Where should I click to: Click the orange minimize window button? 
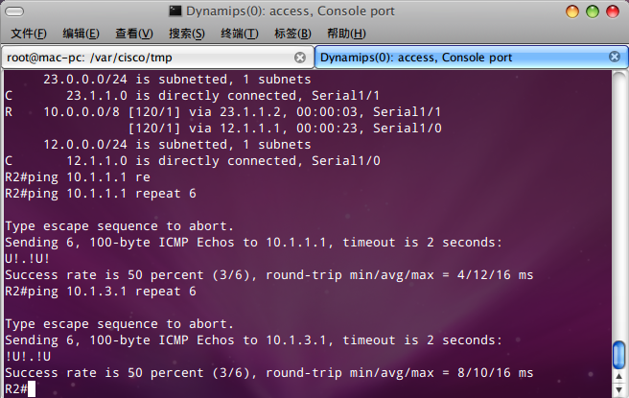(x=572, y=12)
